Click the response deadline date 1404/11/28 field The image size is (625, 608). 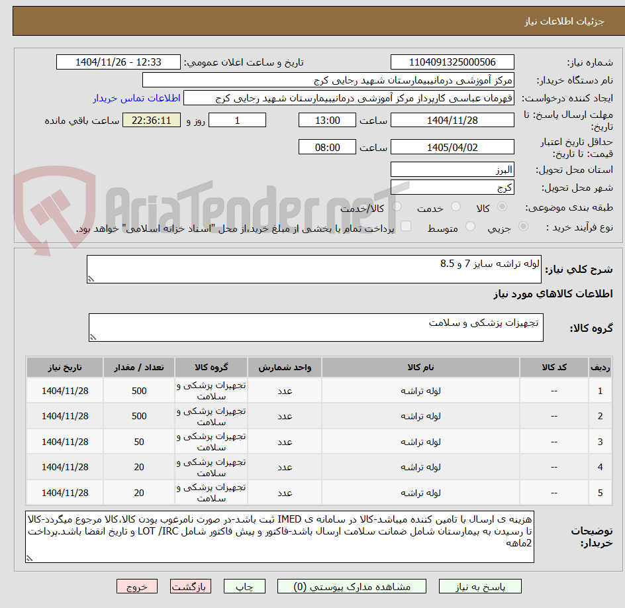(x=452, y=120)
